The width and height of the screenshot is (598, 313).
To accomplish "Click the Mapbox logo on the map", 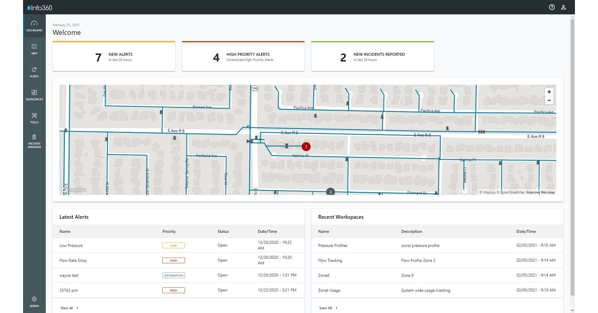I will 74,189.
